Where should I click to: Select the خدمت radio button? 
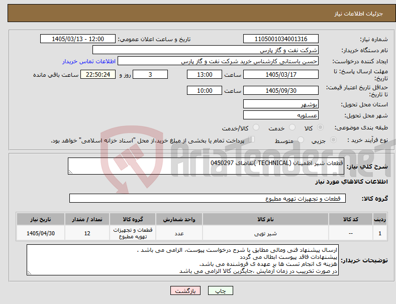coord(292,127)
